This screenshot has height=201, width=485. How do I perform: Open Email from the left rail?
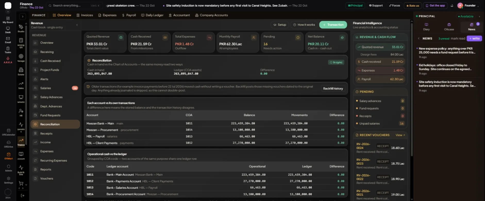[x=8, y=40]
